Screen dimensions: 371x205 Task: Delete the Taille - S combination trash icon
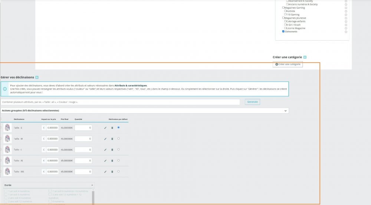(112, 128)
